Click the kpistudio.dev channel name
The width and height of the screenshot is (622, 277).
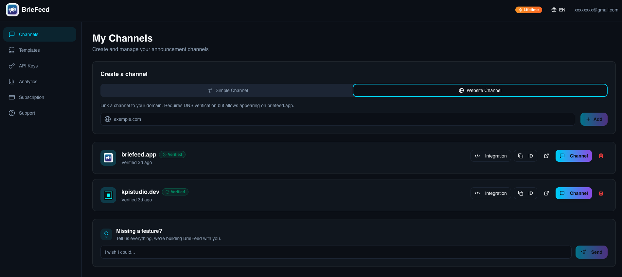pos(140,192)
